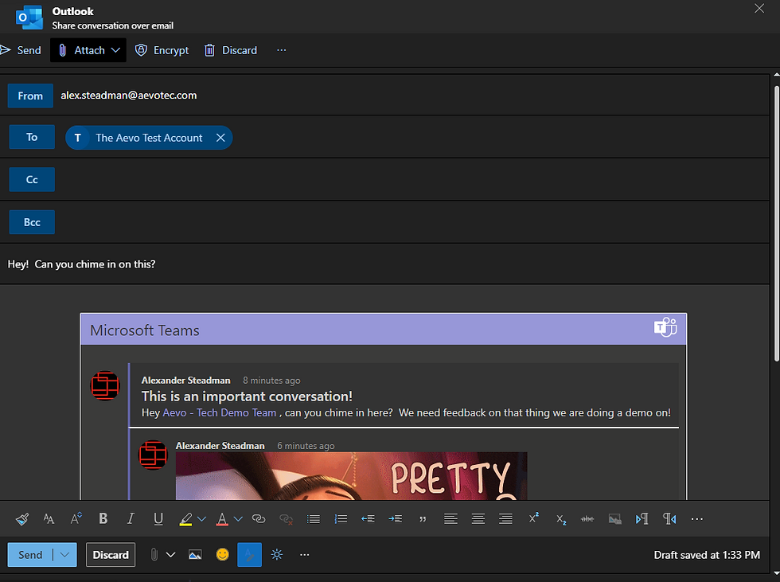780x582 pixels.
Task: Click the bottom Discard button
Action: pyautogui.click(x=111, y=555)
